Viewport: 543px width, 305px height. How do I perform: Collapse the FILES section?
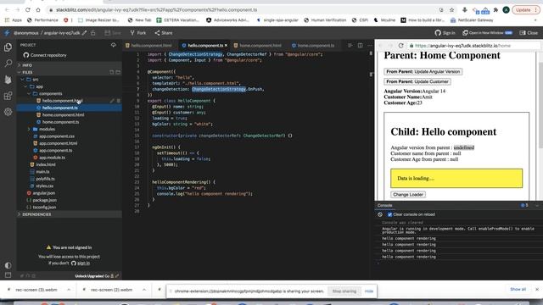(27, 72)
